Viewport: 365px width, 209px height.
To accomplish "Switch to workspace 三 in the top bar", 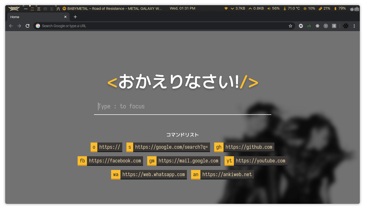I will tap(38, 8).
